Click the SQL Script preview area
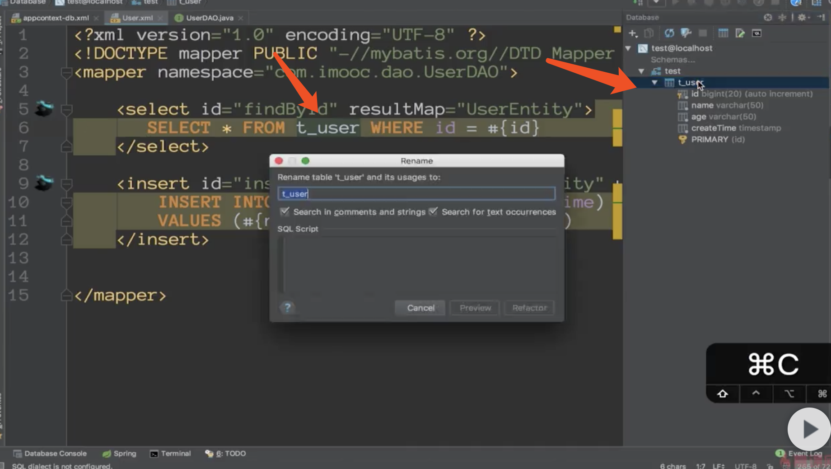The height and width of the screenshot is (469, 831). (416, 265)
